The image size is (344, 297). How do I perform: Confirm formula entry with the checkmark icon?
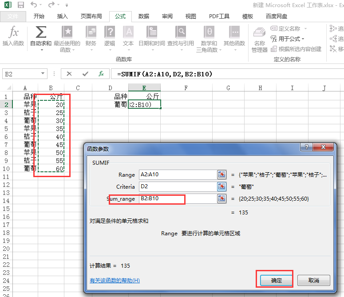(x=85, y=74)
